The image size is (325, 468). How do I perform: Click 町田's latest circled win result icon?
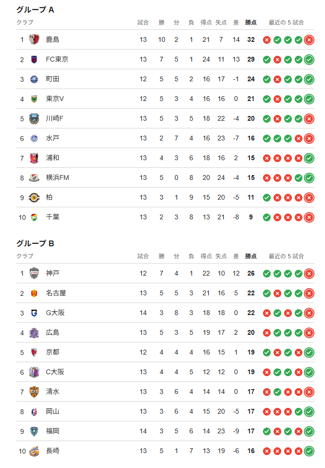pos(309,79)
